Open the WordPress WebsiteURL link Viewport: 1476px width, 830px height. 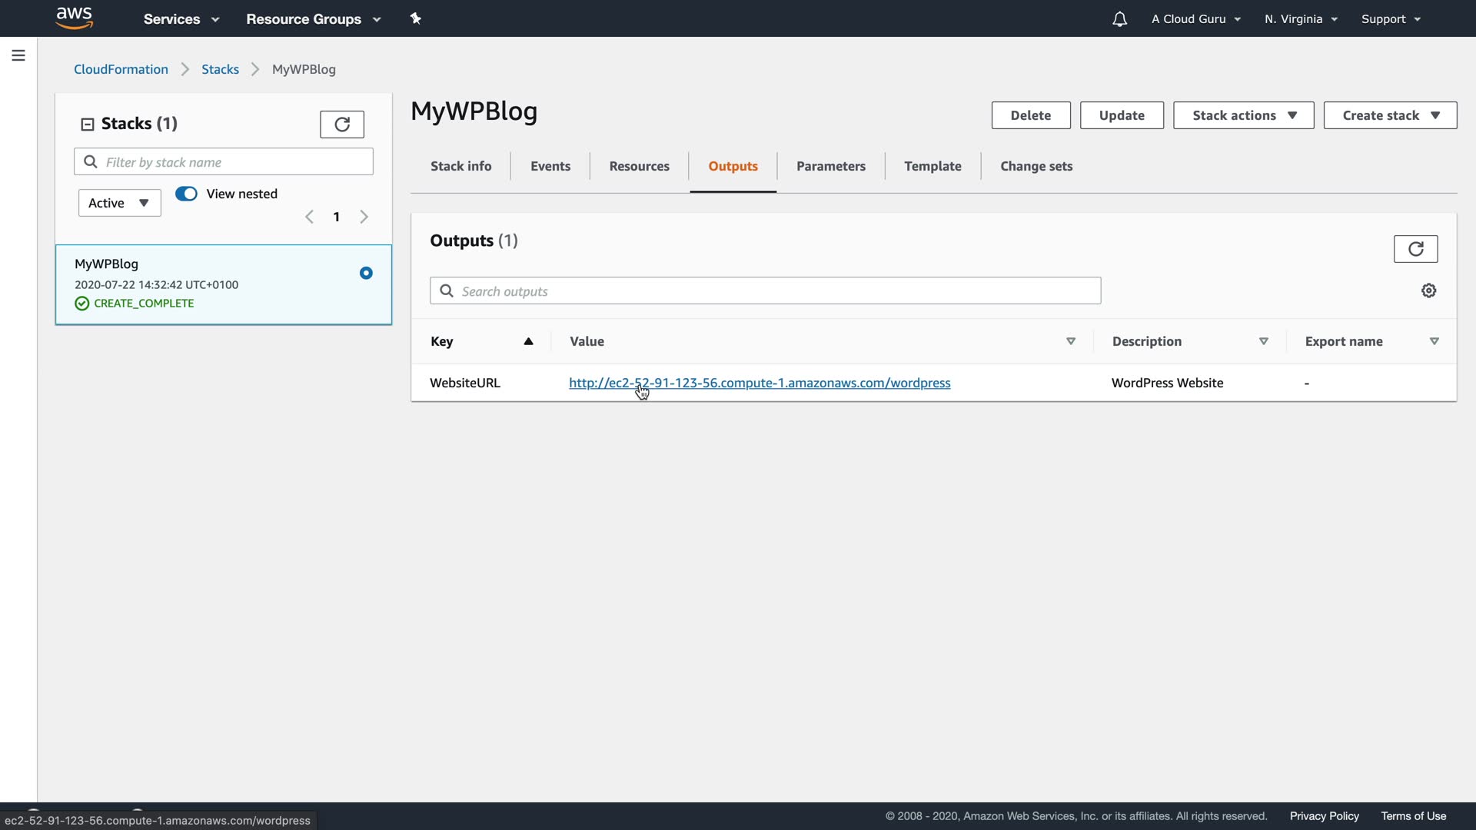(759, 383)
